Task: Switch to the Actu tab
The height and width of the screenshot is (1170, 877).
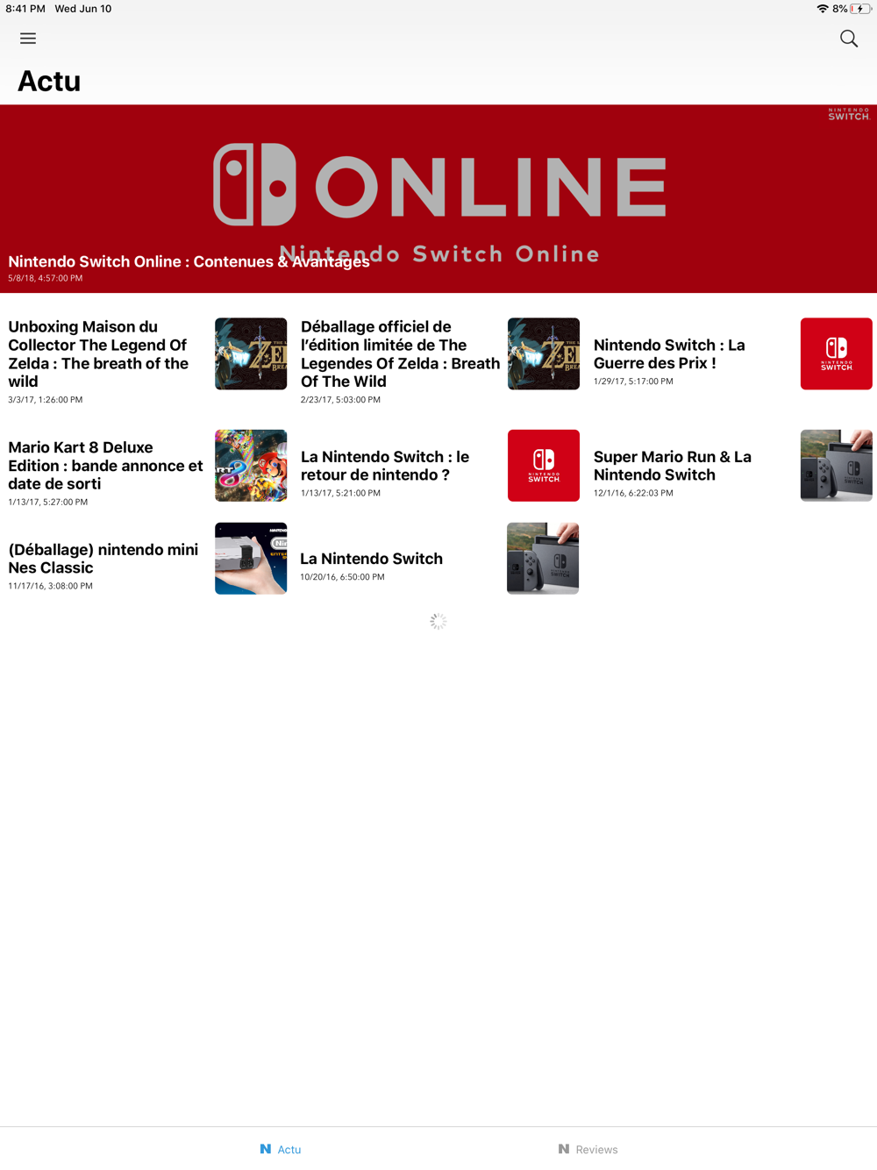Action: pos(281,1149)
